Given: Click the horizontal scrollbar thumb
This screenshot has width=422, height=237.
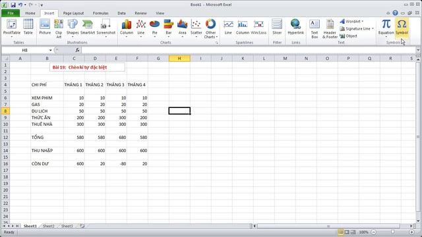Looking at the screenshot, I should [328, 226].
